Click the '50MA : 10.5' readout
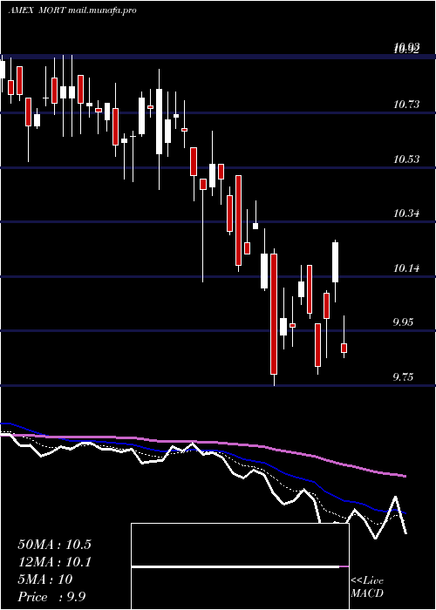This screenshot has width=436, height=610. point(54,545)
